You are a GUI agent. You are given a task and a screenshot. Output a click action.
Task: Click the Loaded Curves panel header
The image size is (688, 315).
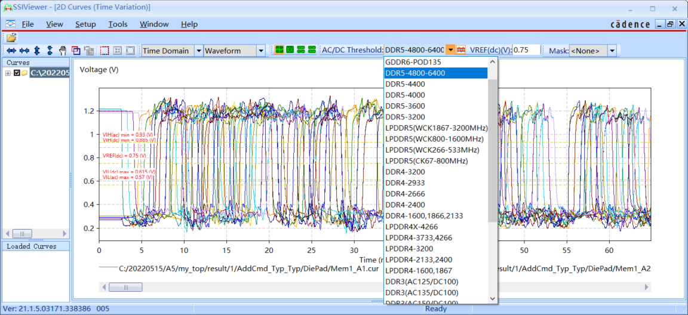[x=36, y=246]
